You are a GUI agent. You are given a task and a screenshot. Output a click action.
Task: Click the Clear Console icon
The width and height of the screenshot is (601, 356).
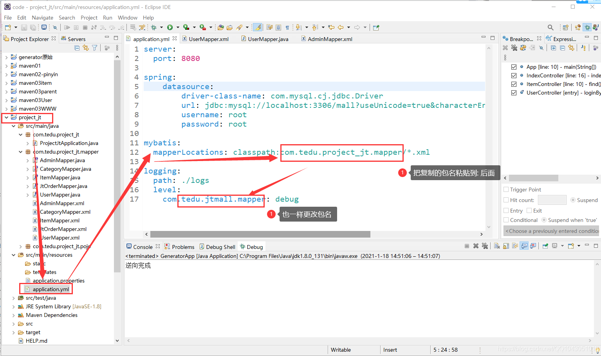click(497, 246)
